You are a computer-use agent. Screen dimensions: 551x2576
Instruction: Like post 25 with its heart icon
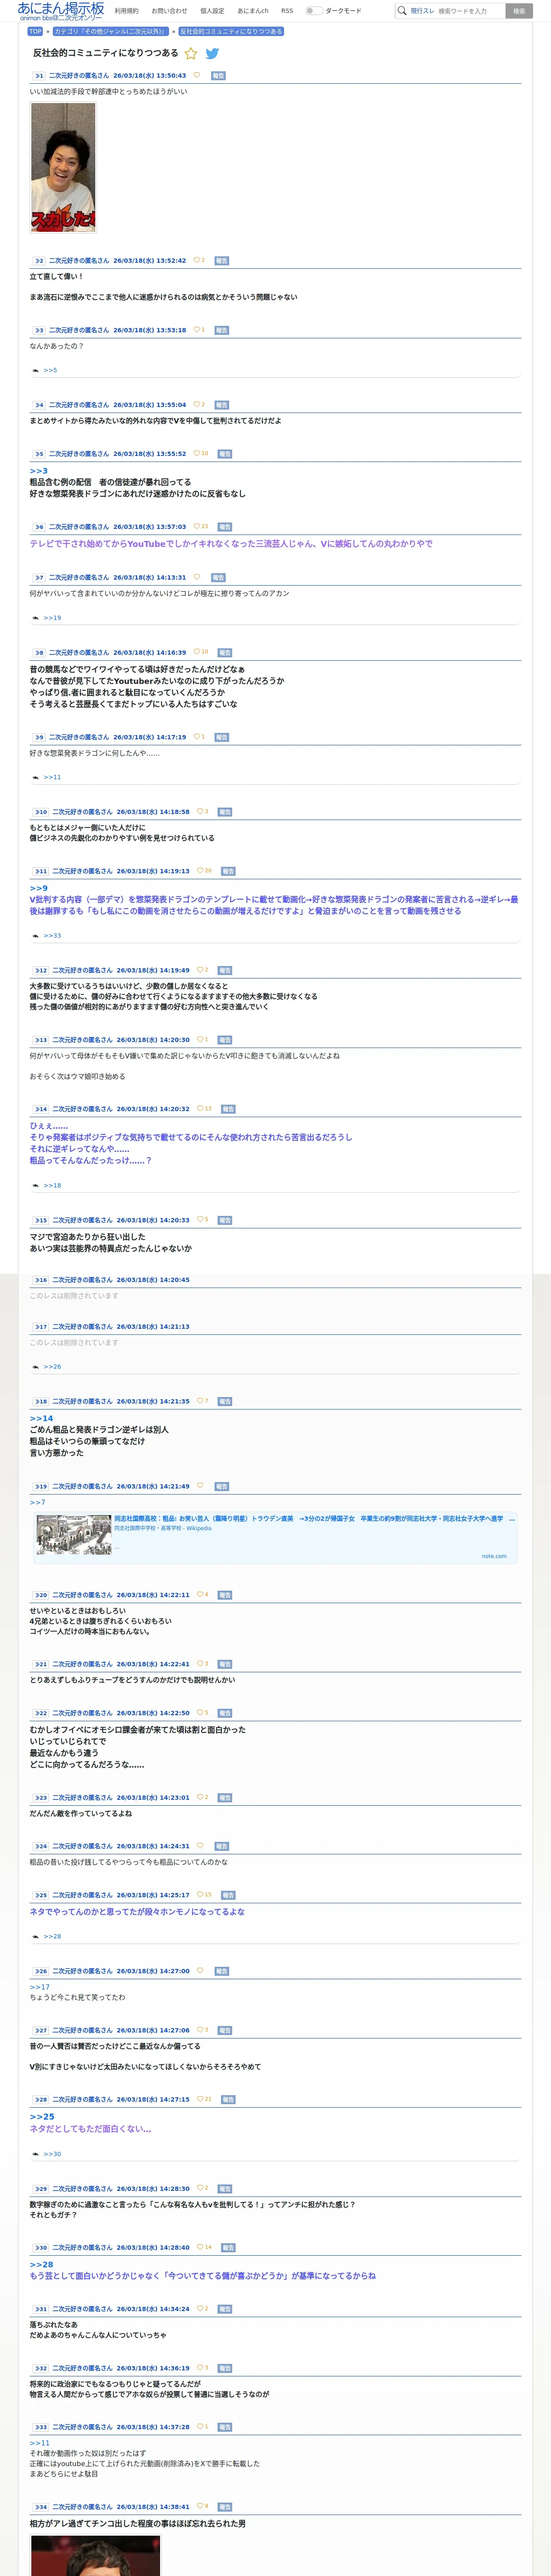tap(201, 1895)
